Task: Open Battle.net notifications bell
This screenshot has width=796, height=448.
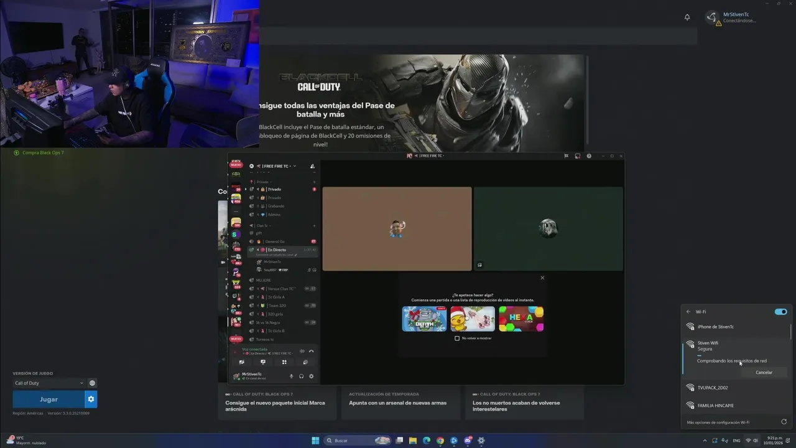Action: tap(687, 17)
